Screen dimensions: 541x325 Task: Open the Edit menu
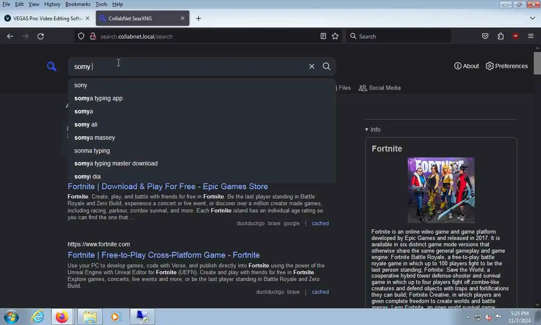coord(19,4)
